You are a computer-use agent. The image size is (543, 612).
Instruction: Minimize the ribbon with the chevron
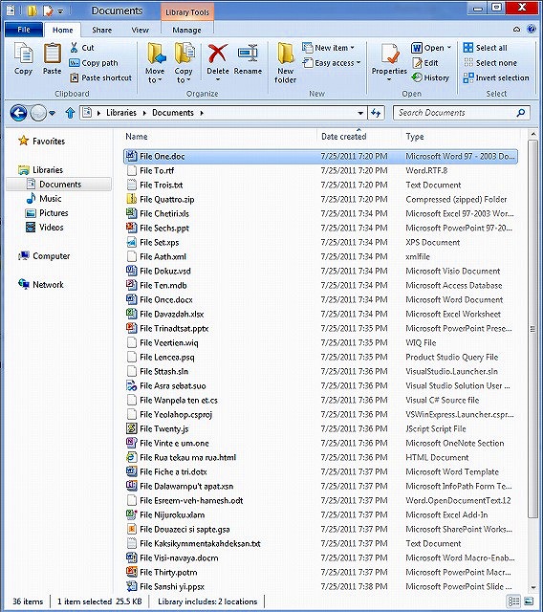(x=517, y=30)
